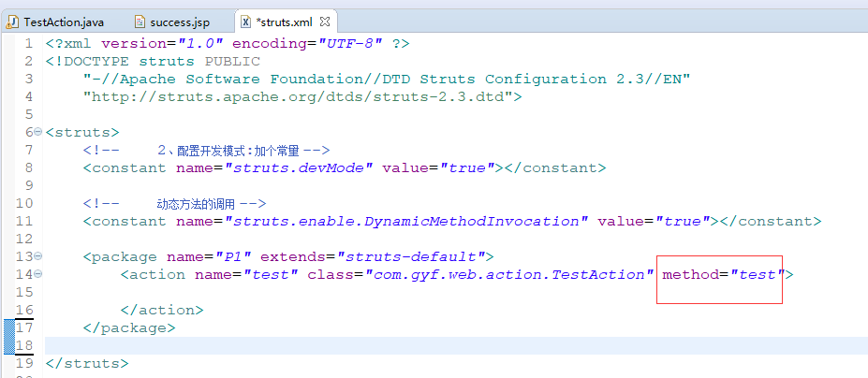Click struts.enable.DynamicMethodInvocation attribute value
The height and width of the screenshot is (378, 868).
click(405, 222)
